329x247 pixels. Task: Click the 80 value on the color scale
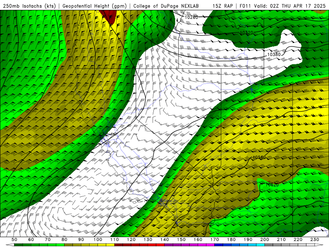click(x=65, y=240)
